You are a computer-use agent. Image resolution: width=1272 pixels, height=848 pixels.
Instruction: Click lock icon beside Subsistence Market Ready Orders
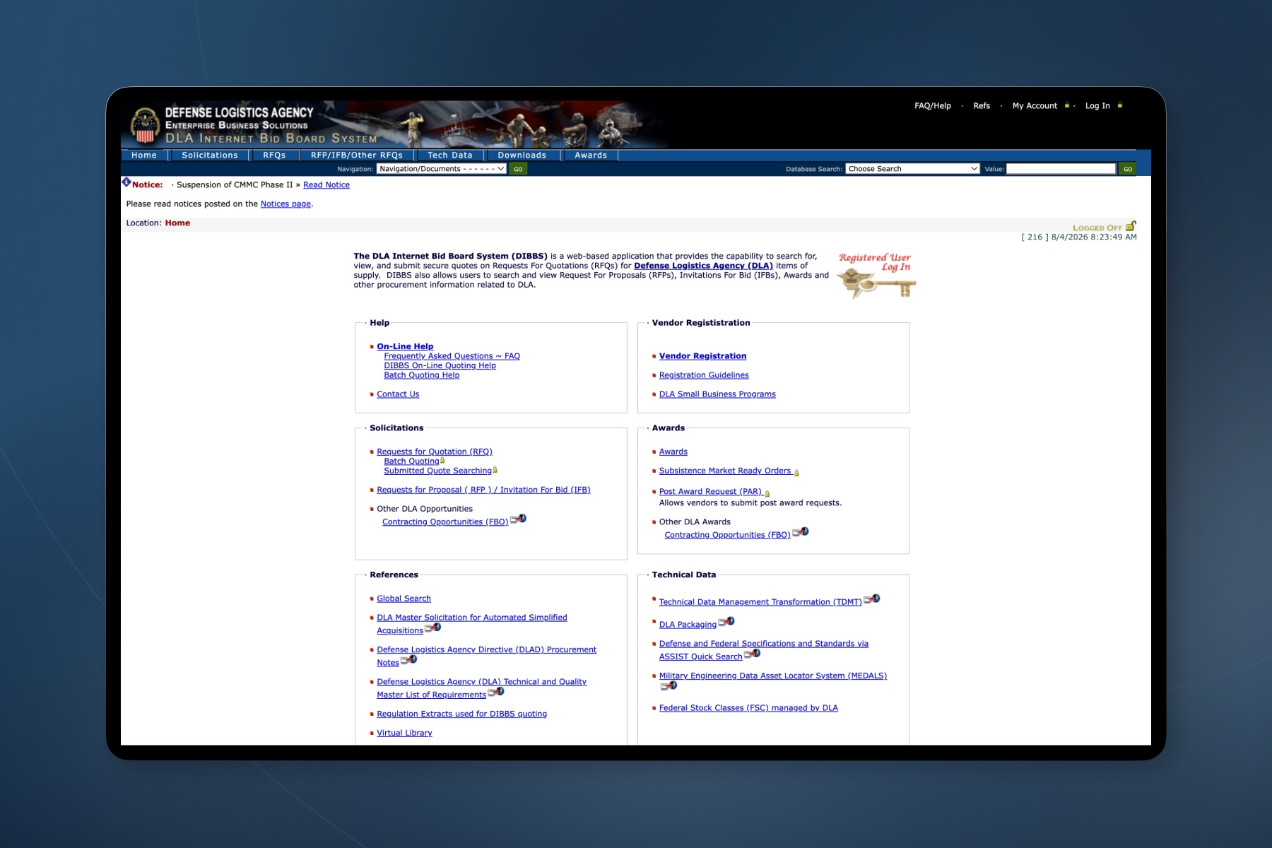click(x=796, y=473)
